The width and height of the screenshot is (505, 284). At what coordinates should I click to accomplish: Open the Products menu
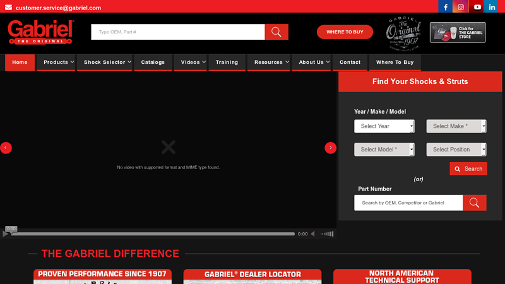[x=56, y=62]
